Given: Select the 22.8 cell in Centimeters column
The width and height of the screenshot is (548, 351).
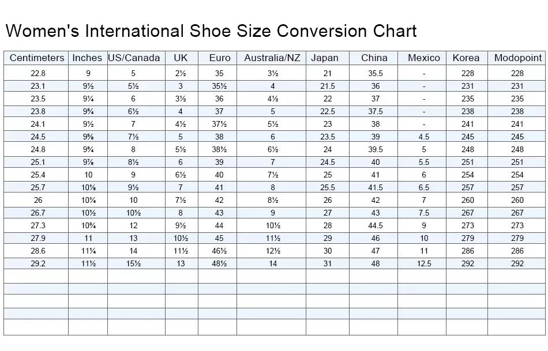Looking at the screenshot, I should click(38, 73).
